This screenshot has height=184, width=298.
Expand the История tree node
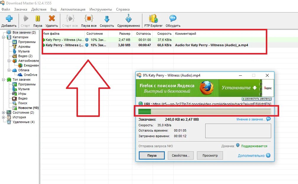point(4,117)
